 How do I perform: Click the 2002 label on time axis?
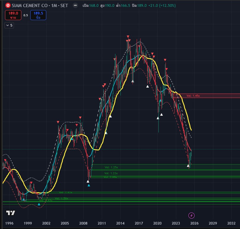46,223
